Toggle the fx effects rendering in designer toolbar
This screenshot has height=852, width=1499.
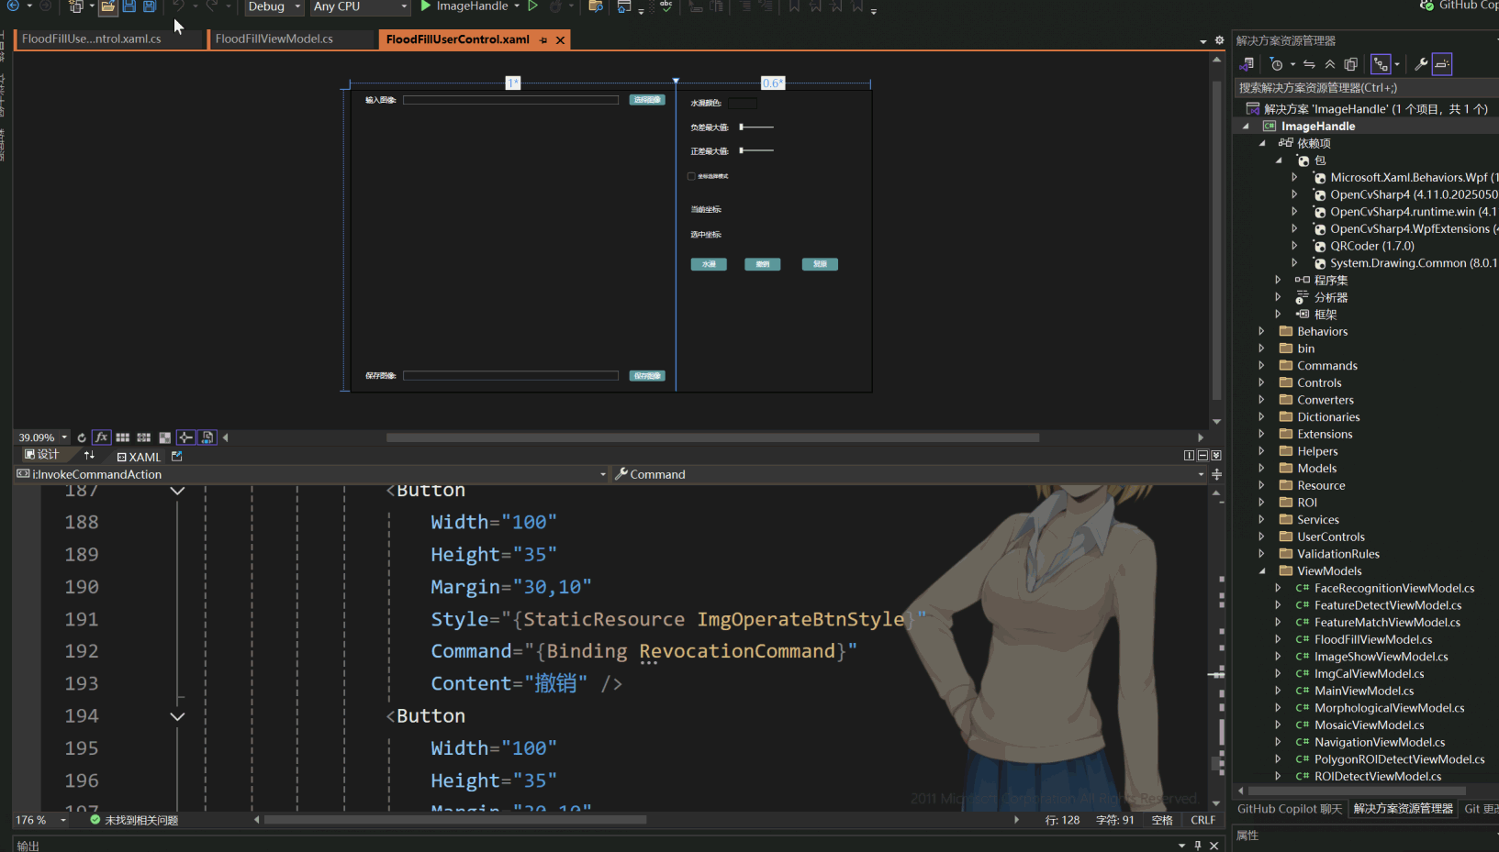tap(101, 437)
